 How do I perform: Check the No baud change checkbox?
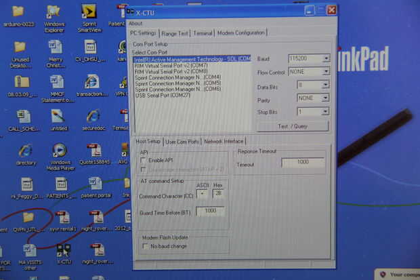coord(145,246)
